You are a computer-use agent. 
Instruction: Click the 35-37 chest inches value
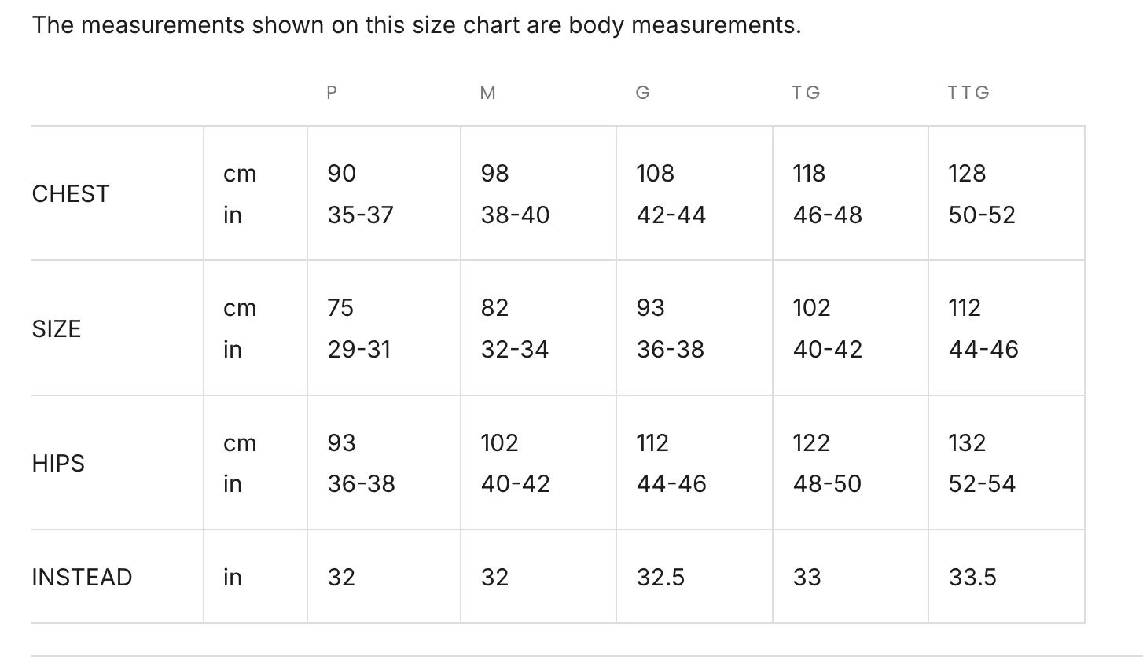coord(360,215)
